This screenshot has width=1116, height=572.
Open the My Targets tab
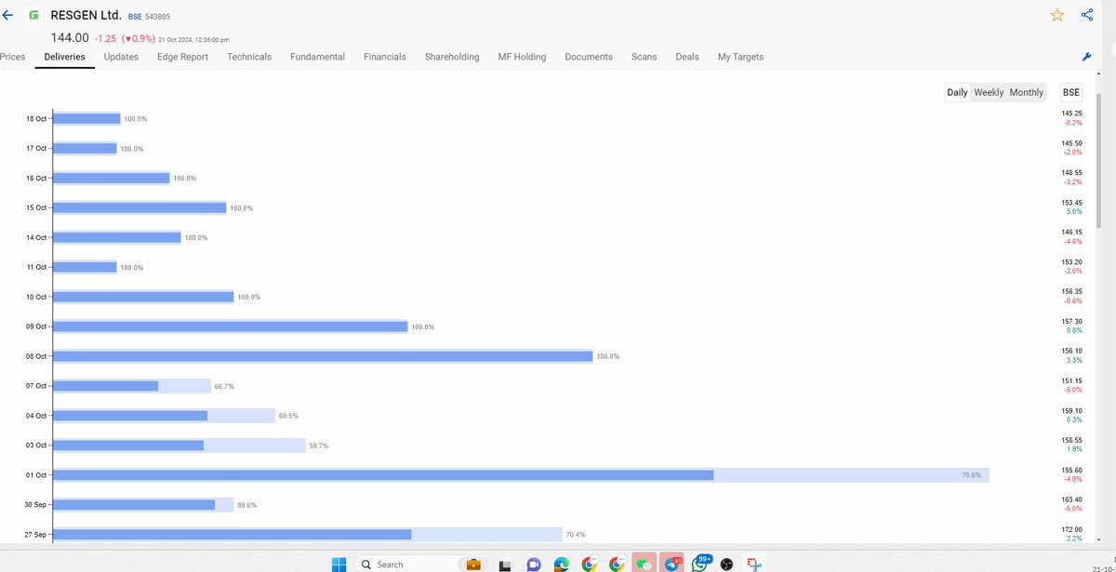pyautogui.click(x=740, y=57)
